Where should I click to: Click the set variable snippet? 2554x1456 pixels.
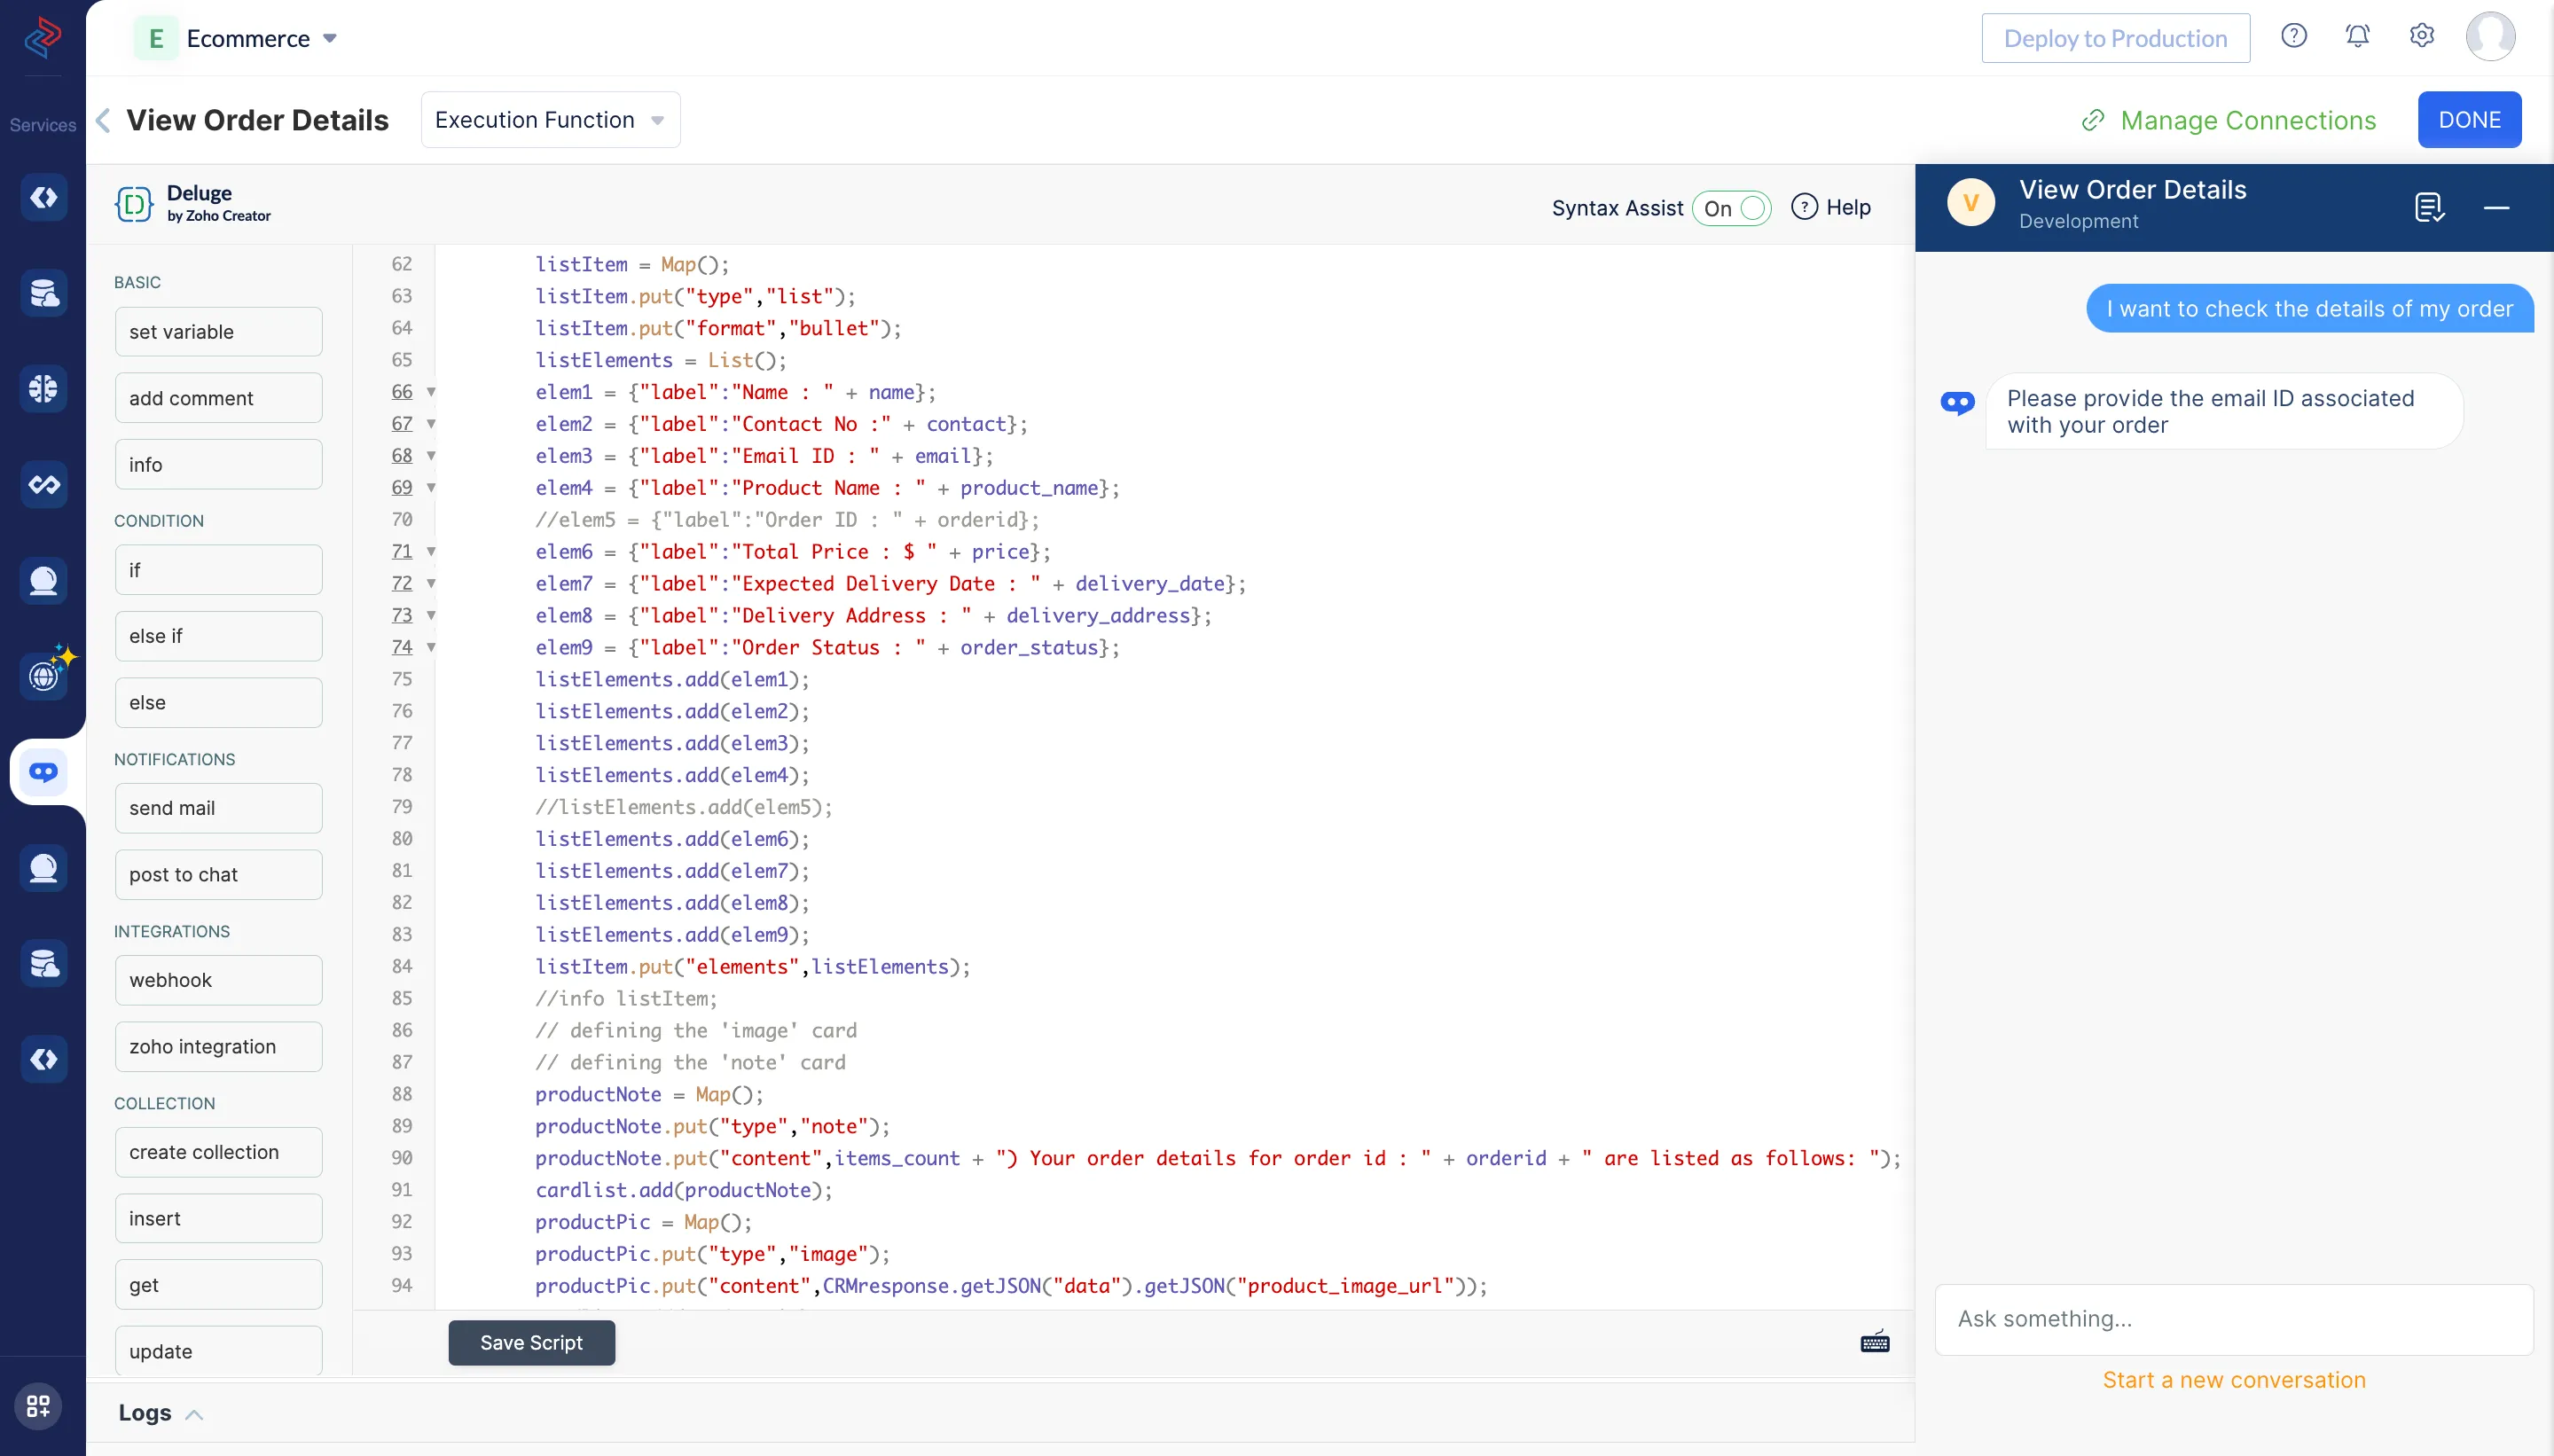(x=218, y=332)
